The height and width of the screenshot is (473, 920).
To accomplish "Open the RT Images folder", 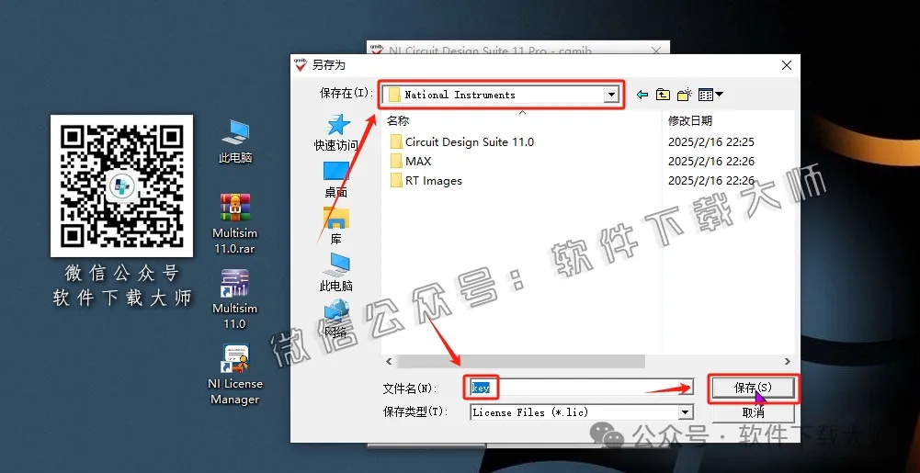I will pos(426,181).
